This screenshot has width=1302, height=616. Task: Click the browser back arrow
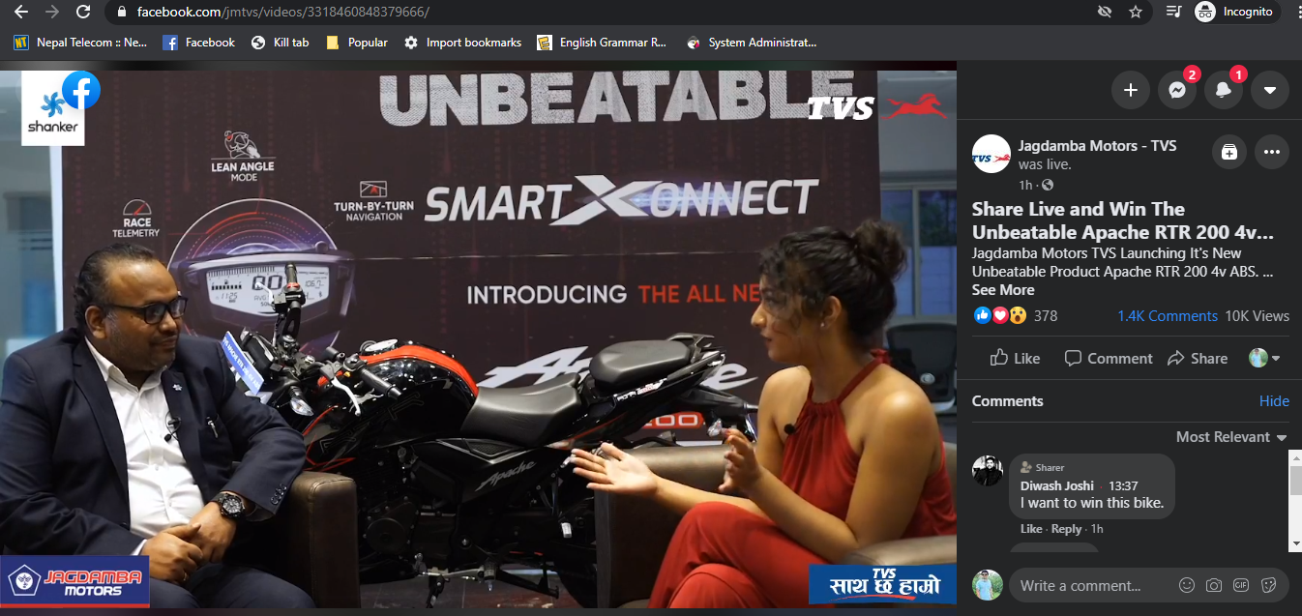click(x=21, y=13)
